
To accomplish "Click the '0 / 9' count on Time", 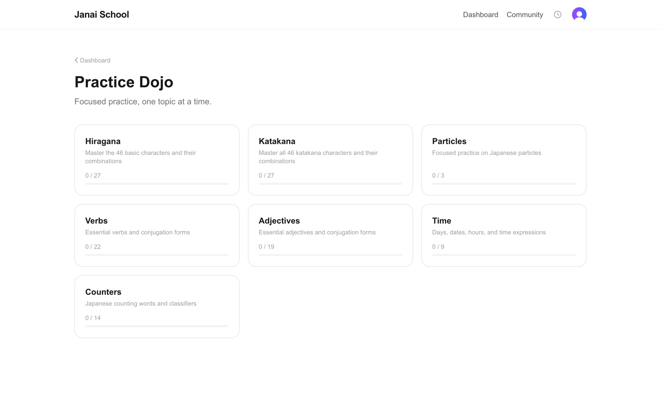I will [438, 247].
